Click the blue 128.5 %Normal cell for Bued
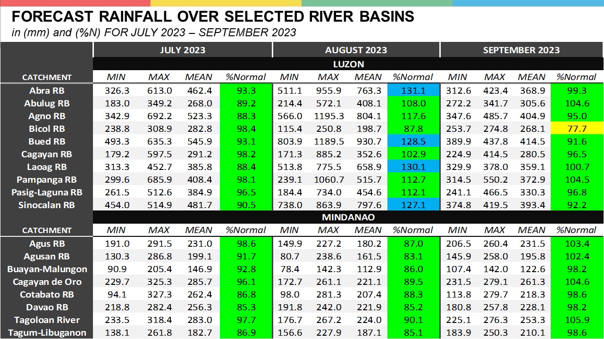The width and height of the screenshot is (604, 339). 413,141
